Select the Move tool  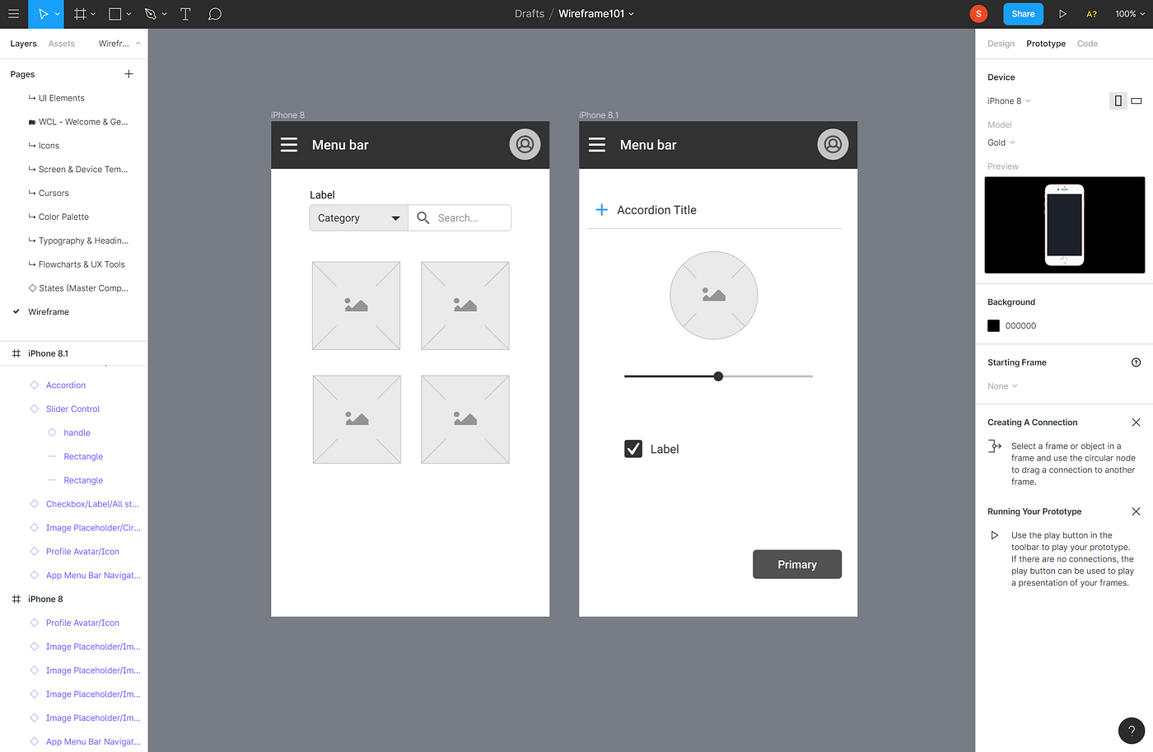pos(40,14)
